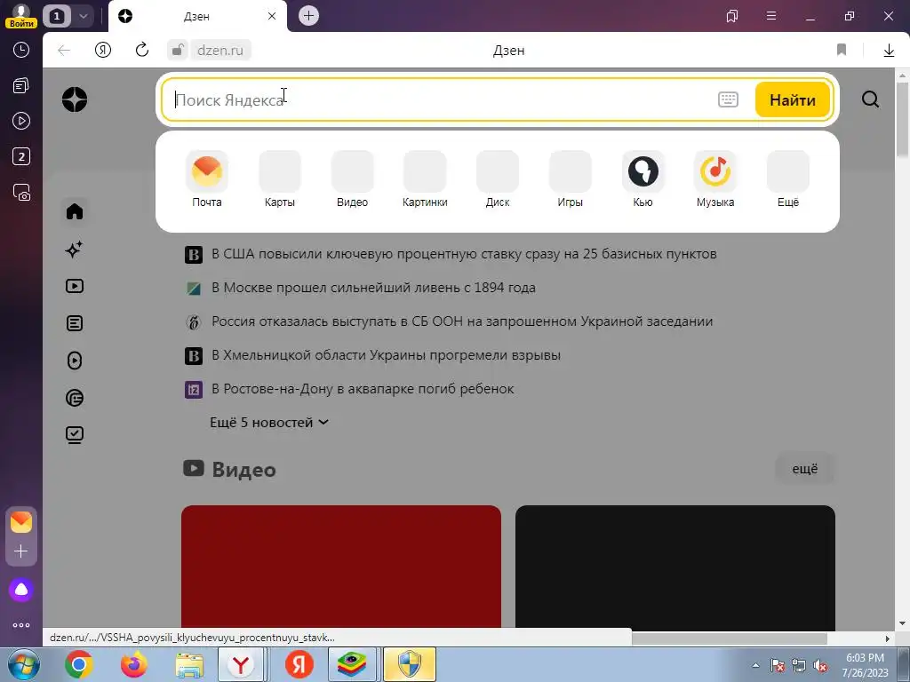Open the subscriptions checkmark sidebar icon

click(75, 435)
